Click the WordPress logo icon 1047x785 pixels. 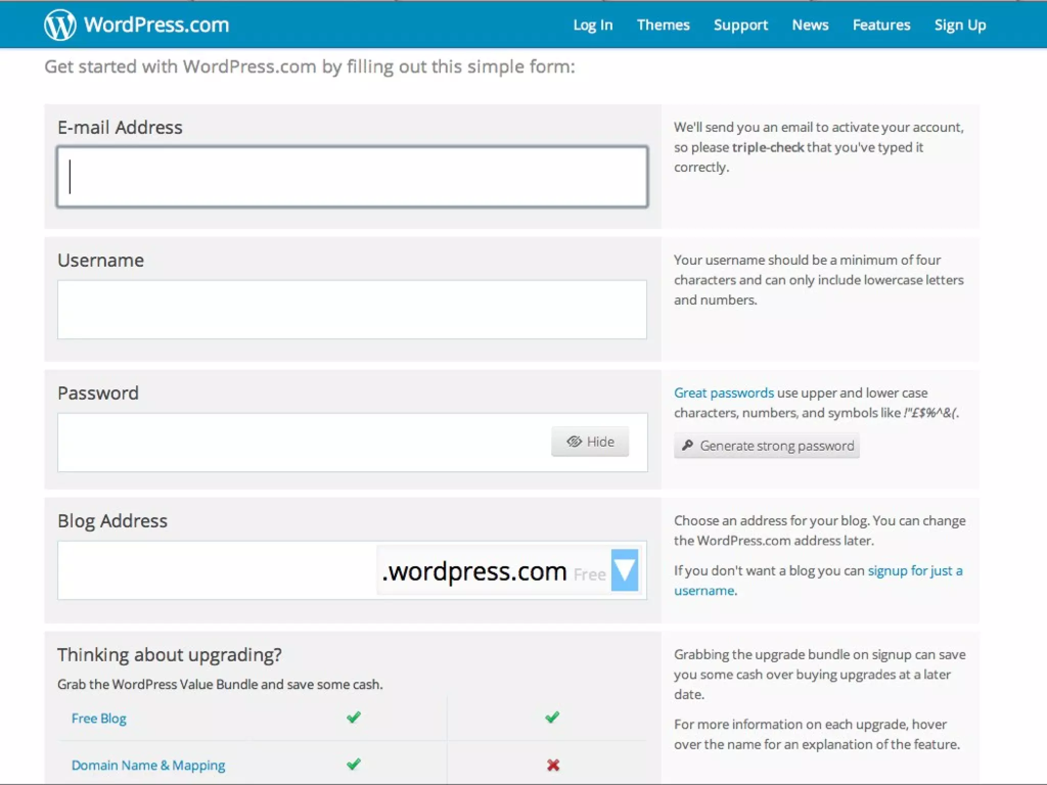[60, 25]
